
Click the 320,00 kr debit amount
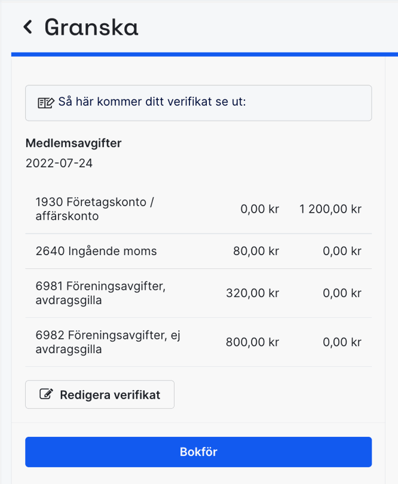pyautogui.click(x=252, y=293)
